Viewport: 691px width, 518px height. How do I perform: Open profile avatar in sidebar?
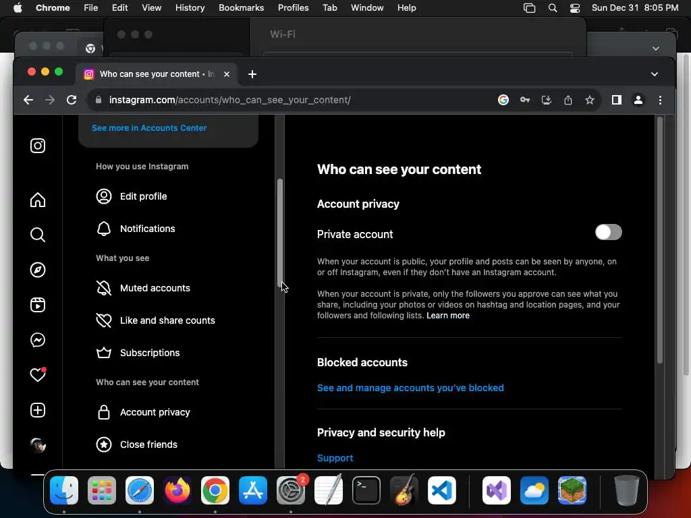click(x=38, y=445)
